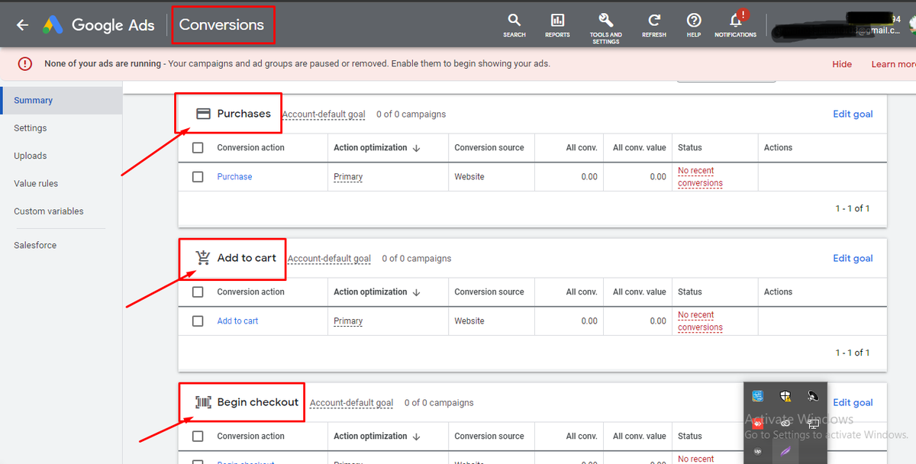916x464 pixels.
Task: Open the Notifications bell
Action: pyautogui.click(x=736, y=21)
